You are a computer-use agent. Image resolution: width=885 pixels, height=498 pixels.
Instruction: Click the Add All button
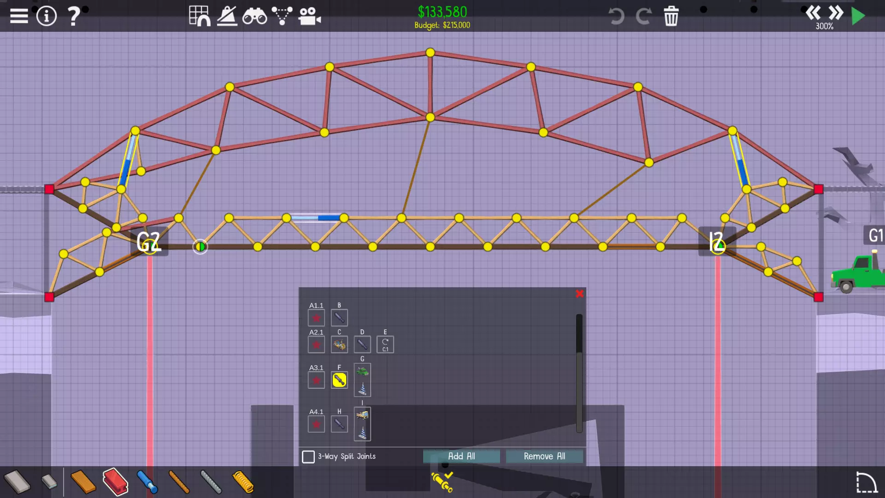click(461, 456)
